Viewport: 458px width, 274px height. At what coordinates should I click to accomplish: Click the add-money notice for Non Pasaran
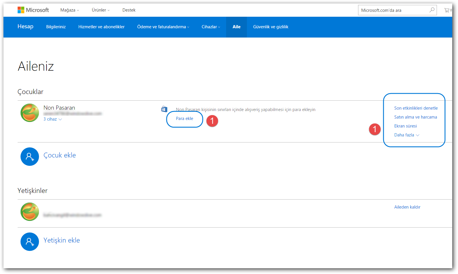click(246, 110)
